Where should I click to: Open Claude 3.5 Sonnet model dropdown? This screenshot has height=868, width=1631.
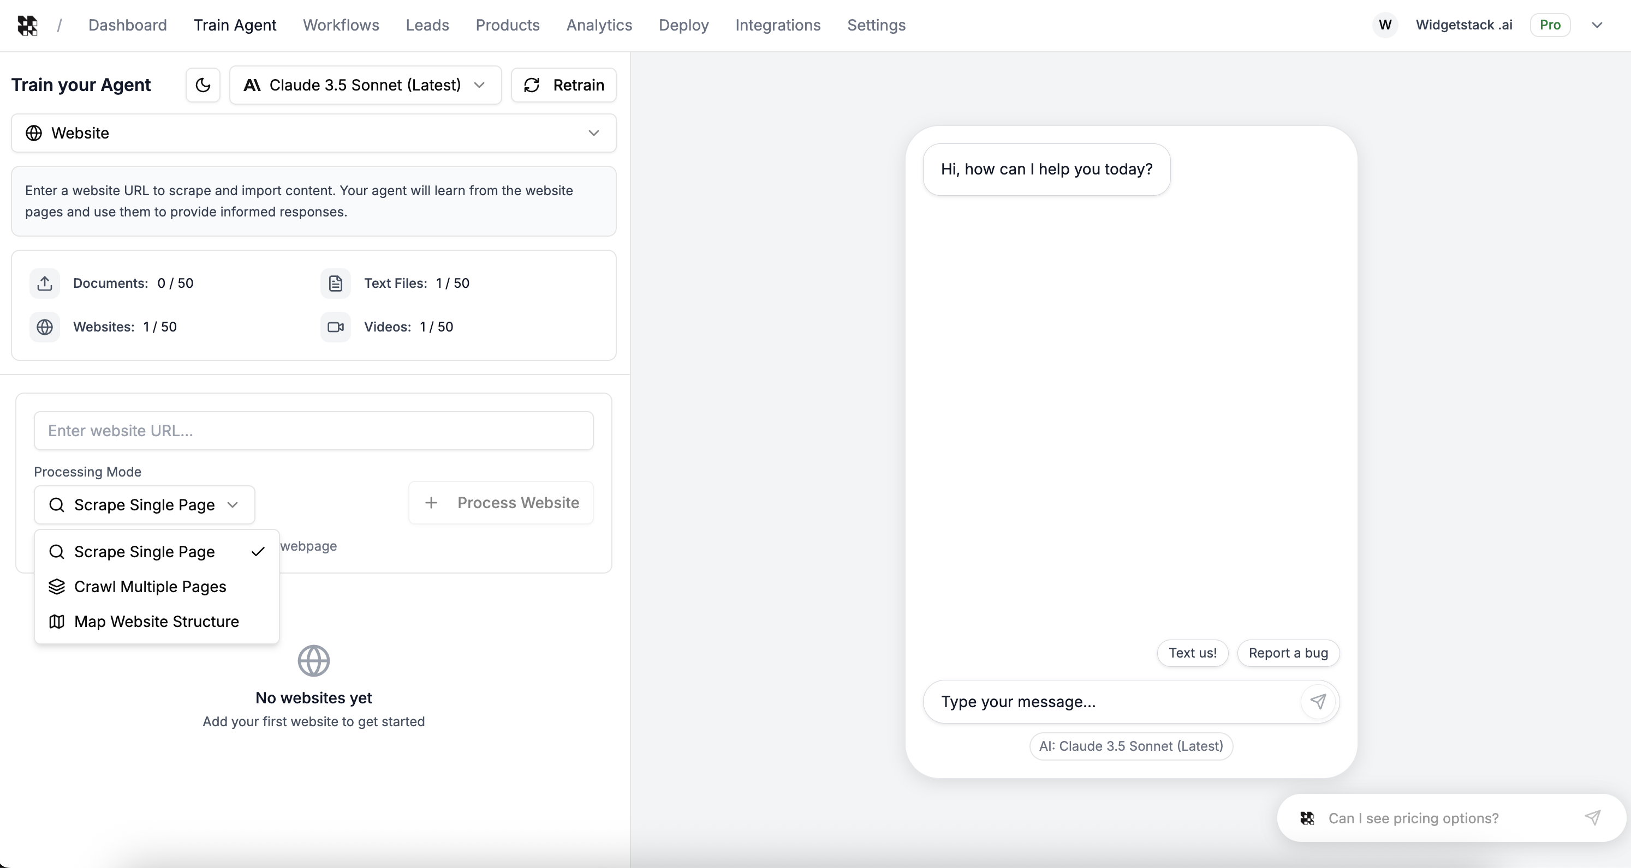point(365,85)
